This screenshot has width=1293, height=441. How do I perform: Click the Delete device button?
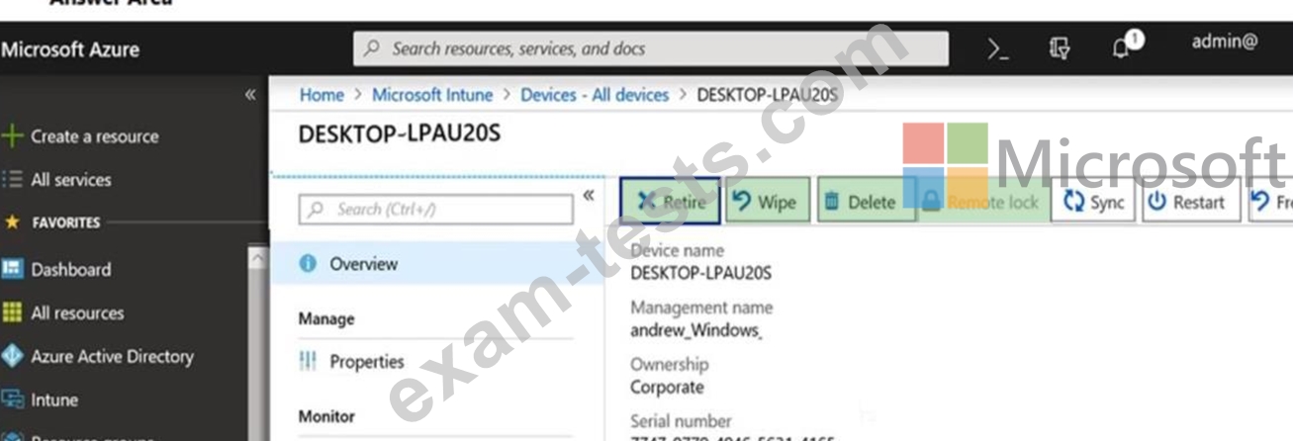coord(859,202)
